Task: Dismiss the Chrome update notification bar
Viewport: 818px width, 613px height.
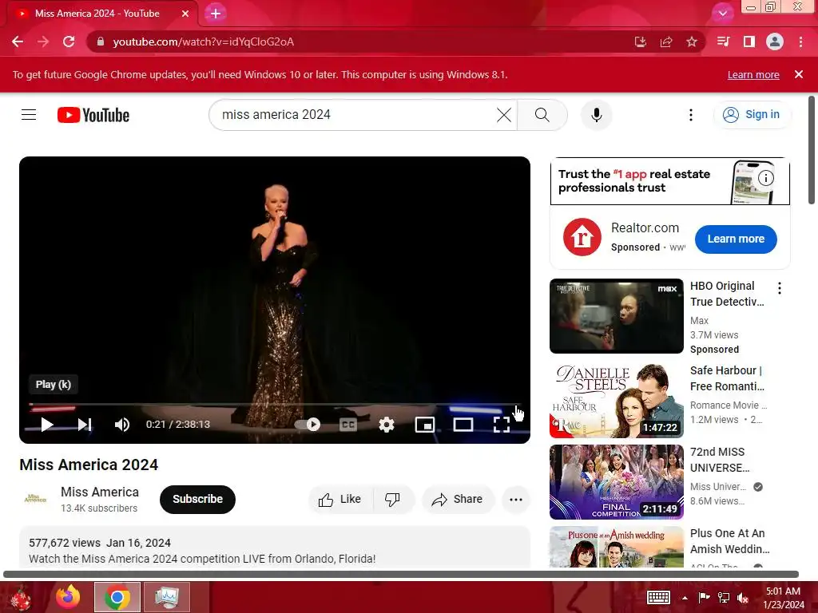Action: coord(799,74)
